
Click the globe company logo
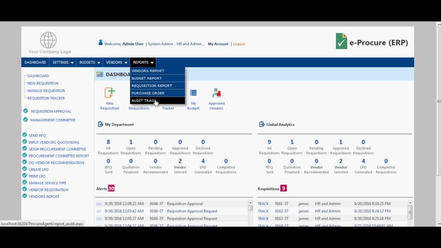coord(48,40)
